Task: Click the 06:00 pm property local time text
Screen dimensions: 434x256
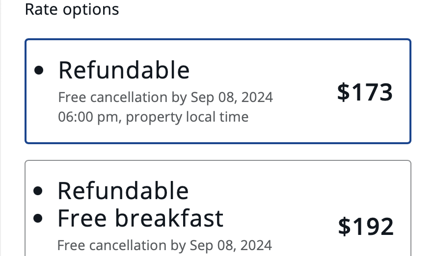Action: click(153, 117)
